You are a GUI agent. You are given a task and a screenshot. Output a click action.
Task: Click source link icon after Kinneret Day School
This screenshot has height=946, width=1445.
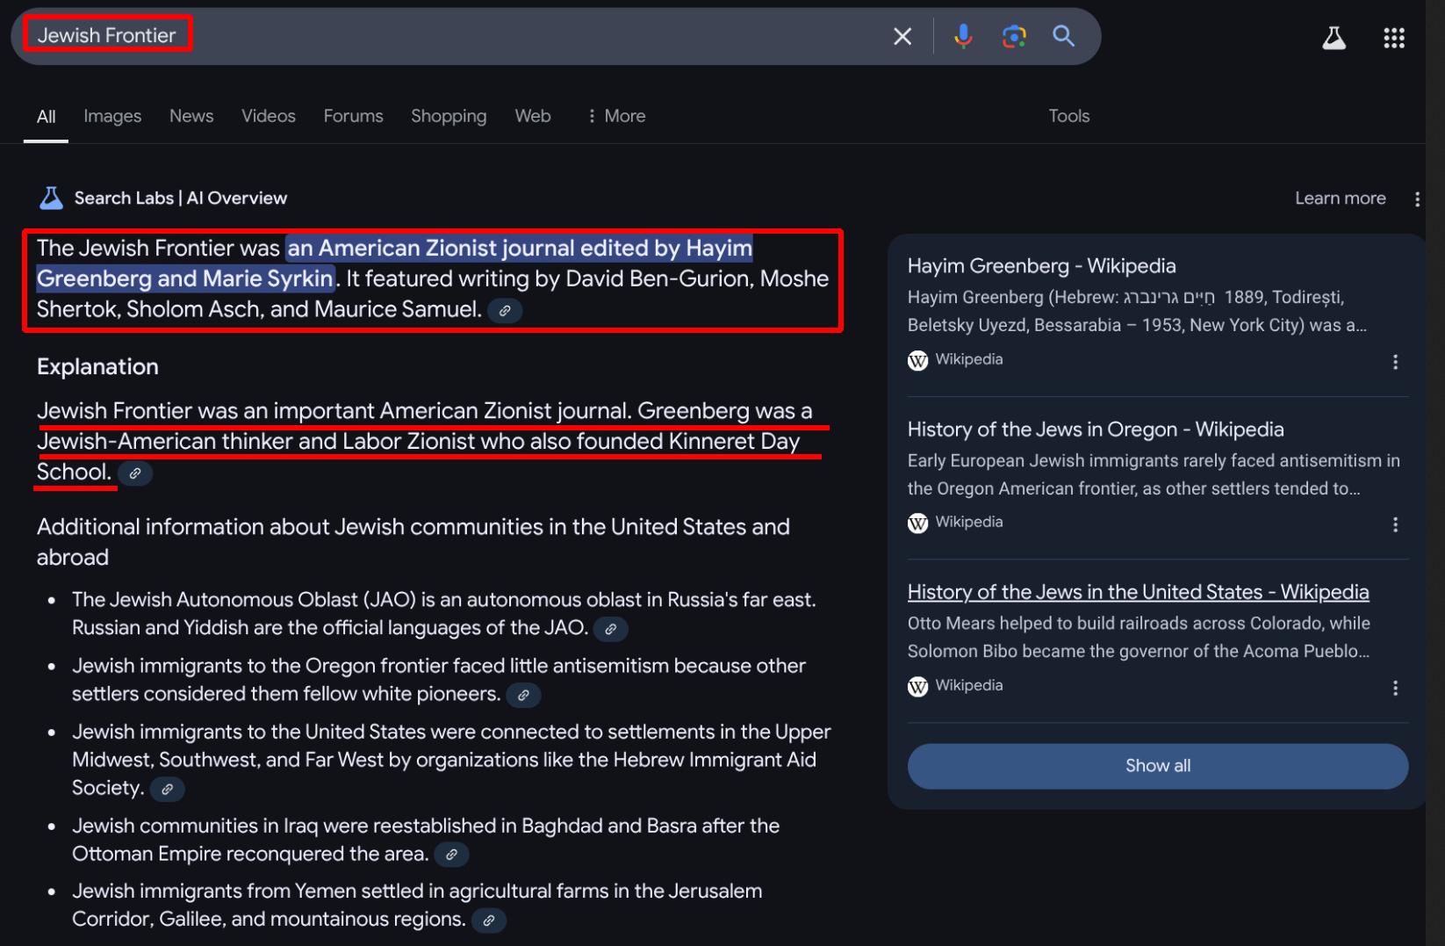[x=135, y=473]
